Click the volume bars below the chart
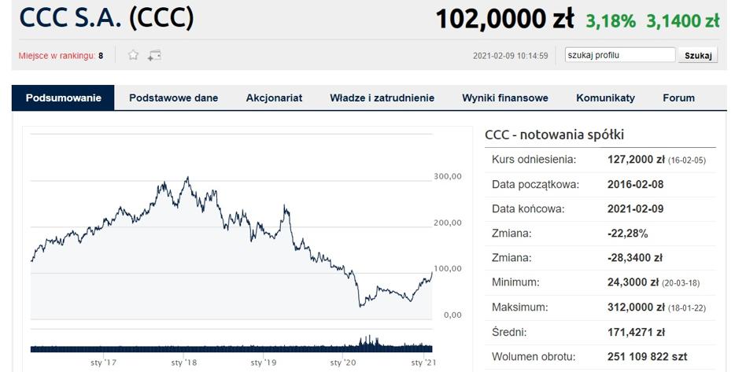Image resolution: width=746 pixels, height=372 pixels. tap(231, 347)
